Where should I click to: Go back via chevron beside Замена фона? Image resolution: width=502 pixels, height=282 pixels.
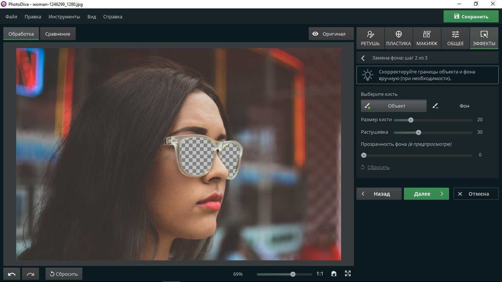coord(363,58)
